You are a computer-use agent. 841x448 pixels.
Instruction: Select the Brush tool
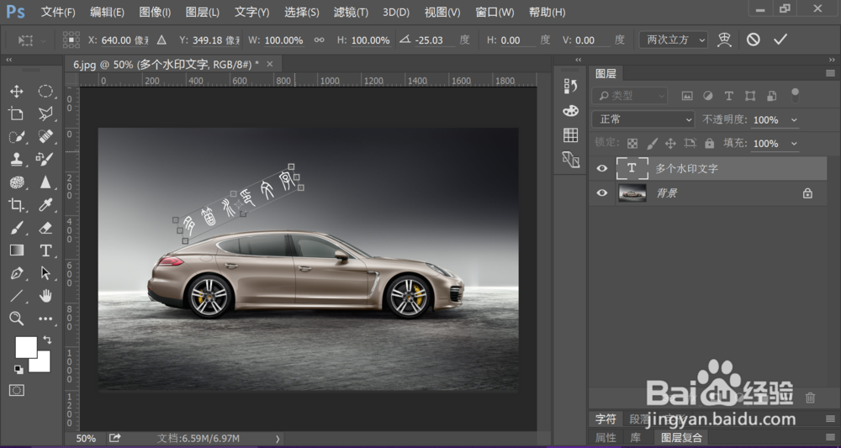17,228
